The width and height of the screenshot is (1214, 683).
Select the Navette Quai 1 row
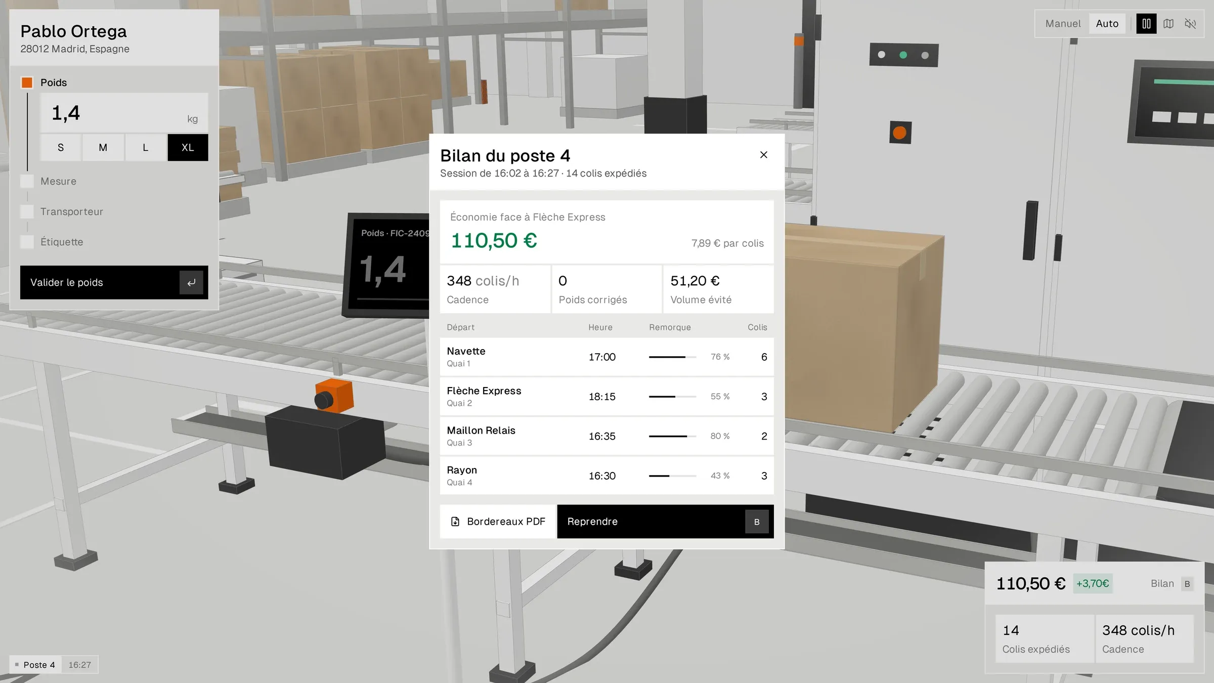click(x=606, y=357)
